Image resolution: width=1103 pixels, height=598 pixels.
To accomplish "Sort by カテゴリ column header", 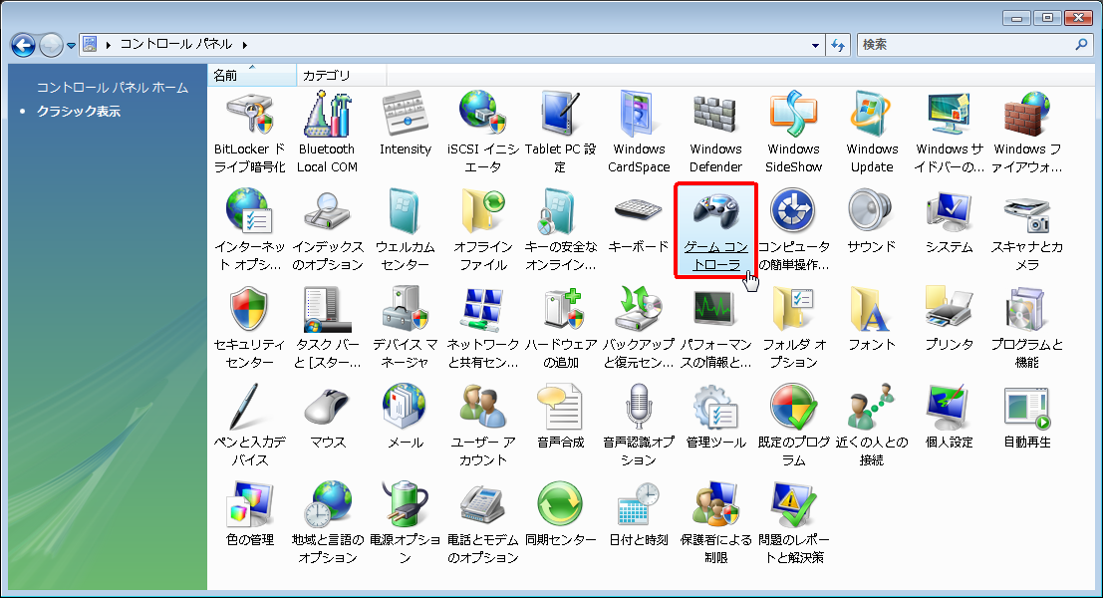I will (x=341, y=75).
